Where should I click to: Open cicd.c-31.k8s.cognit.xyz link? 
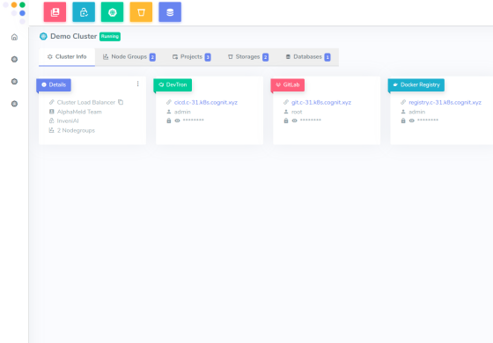click(x=206, y=102)
